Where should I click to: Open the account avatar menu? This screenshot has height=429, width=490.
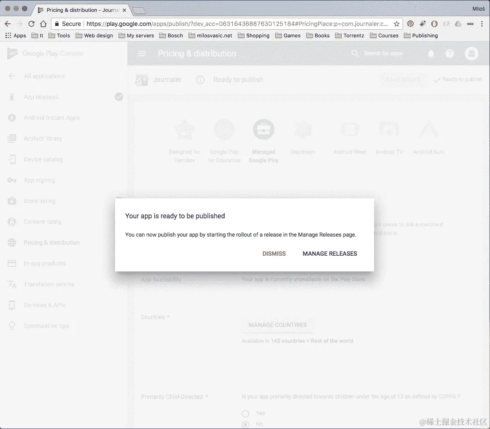(x=472, y=54)
